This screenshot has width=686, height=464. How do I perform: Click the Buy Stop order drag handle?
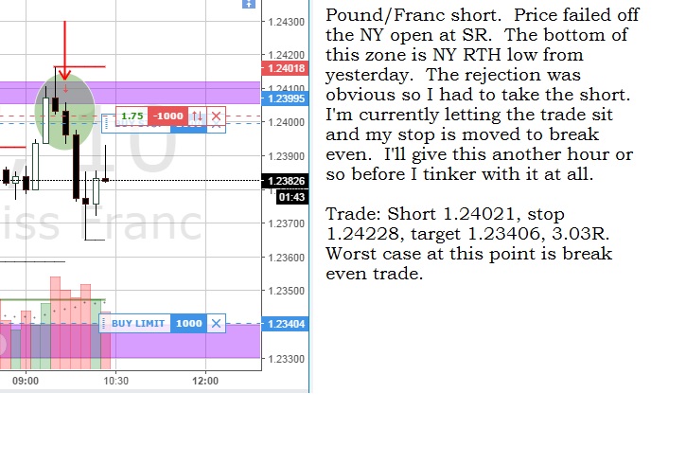tap(106, 123)
